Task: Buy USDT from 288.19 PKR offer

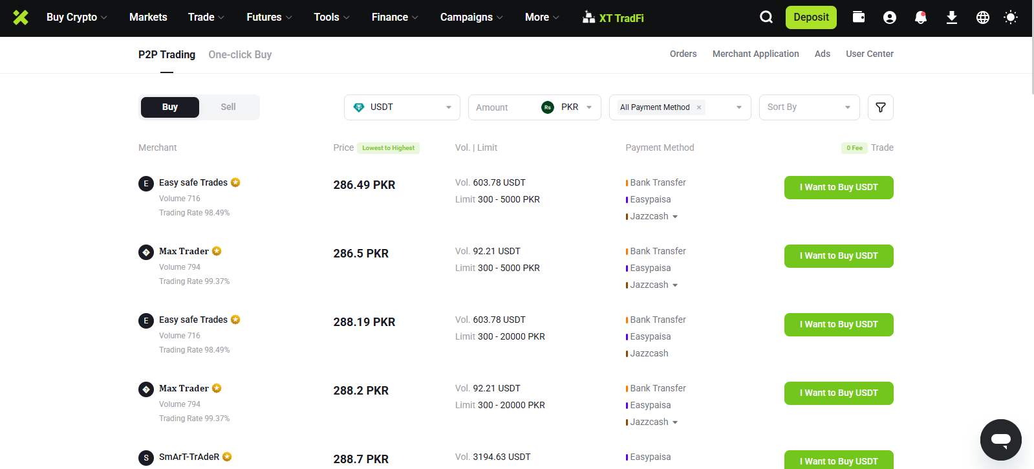Action: pos(839,325)
